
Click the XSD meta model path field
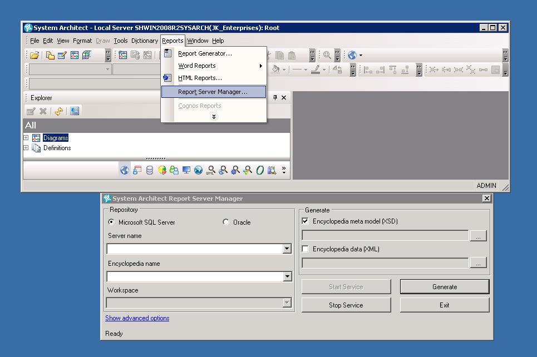click(385, 235)
